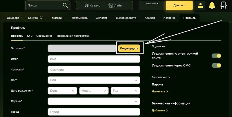Screen dimensions: 232x117
Task: Click the Лайв cards icon
Action: point(111,5)
